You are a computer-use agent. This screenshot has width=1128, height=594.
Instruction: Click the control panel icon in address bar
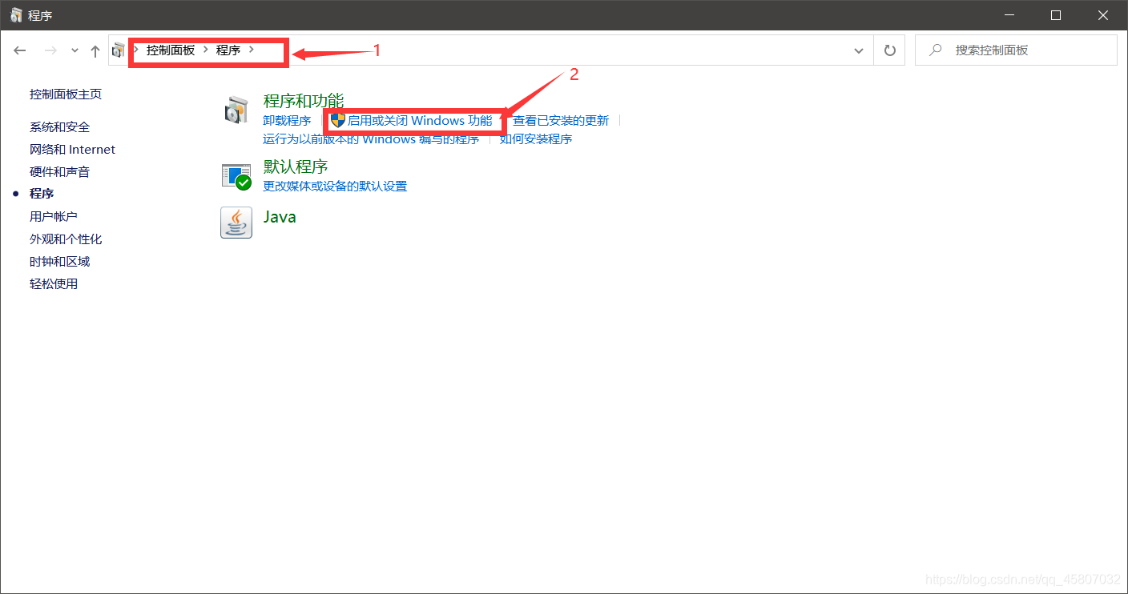tap(119, 50)
